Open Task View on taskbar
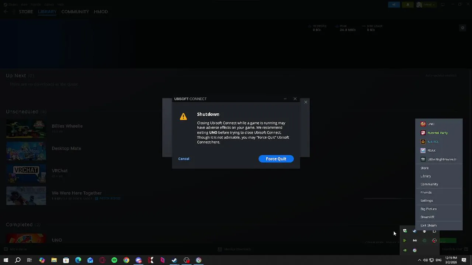This screenshot has width=472, height=265. [x=29, y=260]
